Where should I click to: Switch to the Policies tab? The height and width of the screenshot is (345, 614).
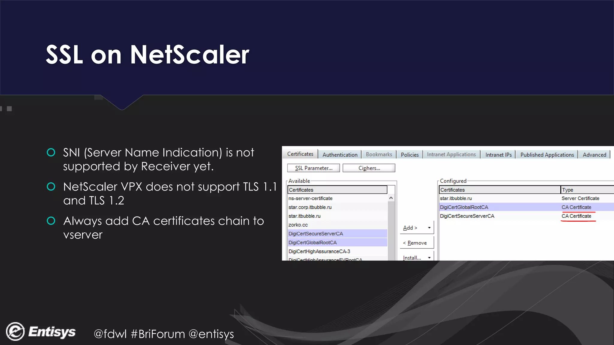coord(410,155)
